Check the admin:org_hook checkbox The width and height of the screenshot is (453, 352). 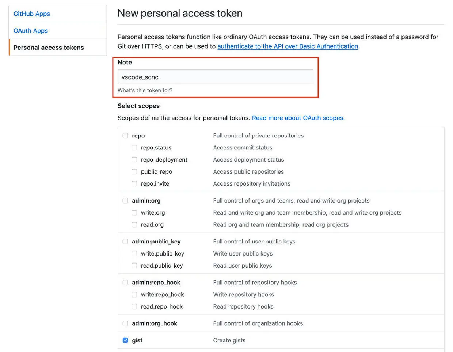click(125, 323)
